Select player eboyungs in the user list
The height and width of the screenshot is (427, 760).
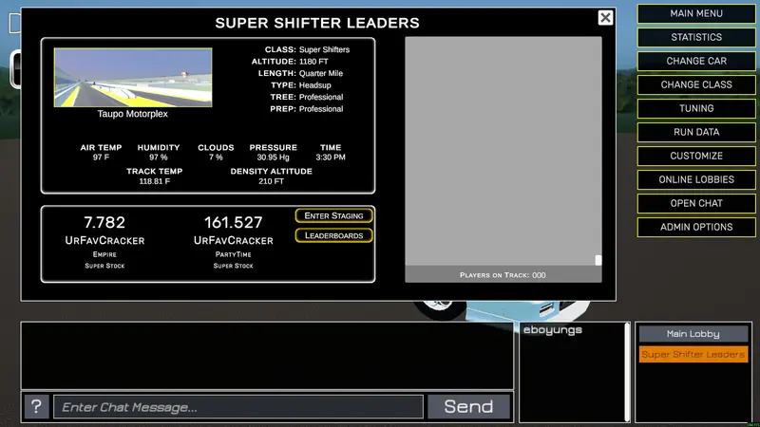pyautogui.click(x=553, y=330)
